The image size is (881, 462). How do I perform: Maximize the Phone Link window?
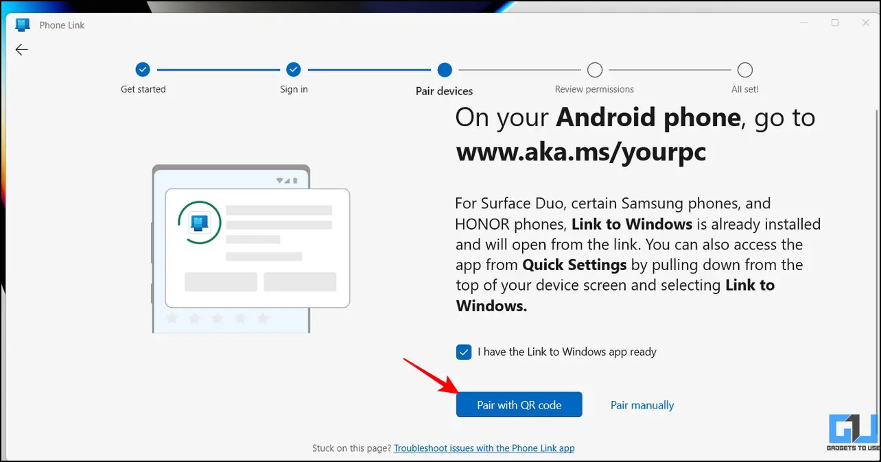click(835, 23)
